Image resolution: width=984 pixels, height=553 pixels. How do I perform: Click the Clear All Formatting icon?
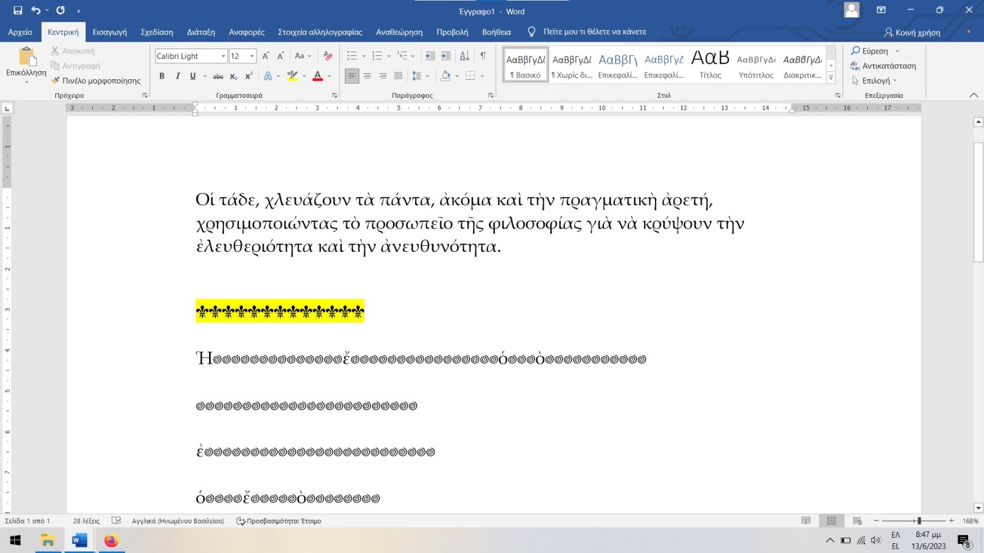pyautogui.click(x=328, y=56)
